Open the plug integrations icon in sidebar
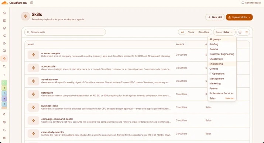 (x=4, y=114)
